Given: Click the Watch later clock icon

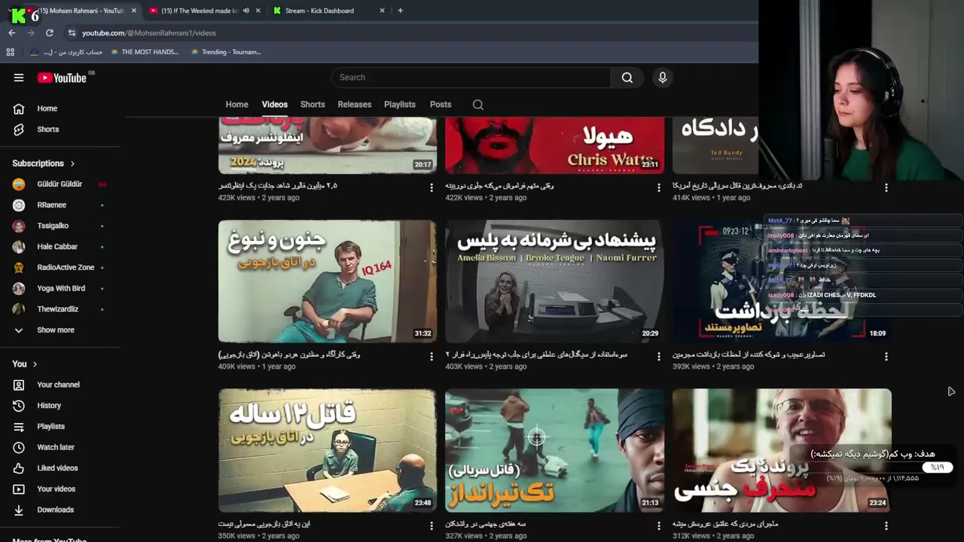Looking at the screenshot, I should (19, 447).
